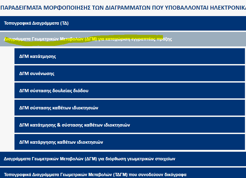The image size is (246, 178).
Task: Expand ΔΓΜ για διόρθωση γεωμετρικών στοιχείων section
Action: 90,159
